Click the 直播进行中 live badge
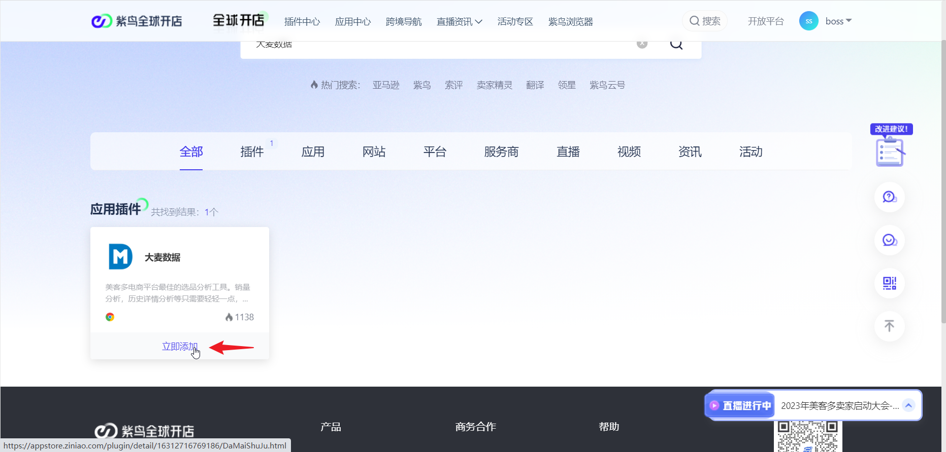The width and height of the screenshot is (946, 452). click(740, 405)
